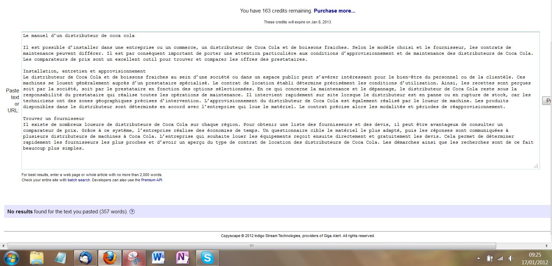Image resolution: width=552 pixels, height=266 pixels.
Task: Open the Purchase more credits link
Action: pyautogui.click(x=334, y=11)
